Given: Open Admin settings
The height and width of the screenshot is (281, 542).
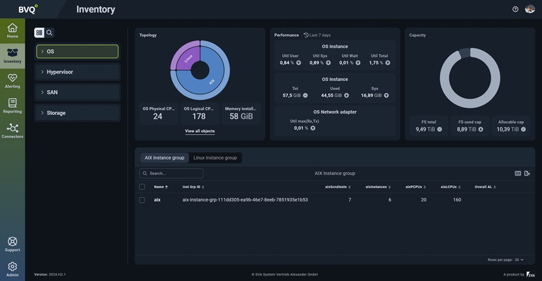Looking at the screenshot, I should [x=12, y=269].
